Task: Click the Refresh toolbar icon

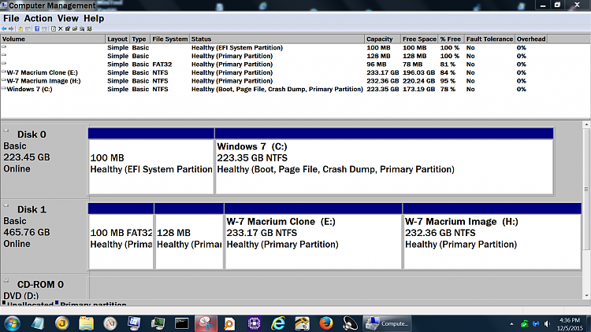Action: 54,28
